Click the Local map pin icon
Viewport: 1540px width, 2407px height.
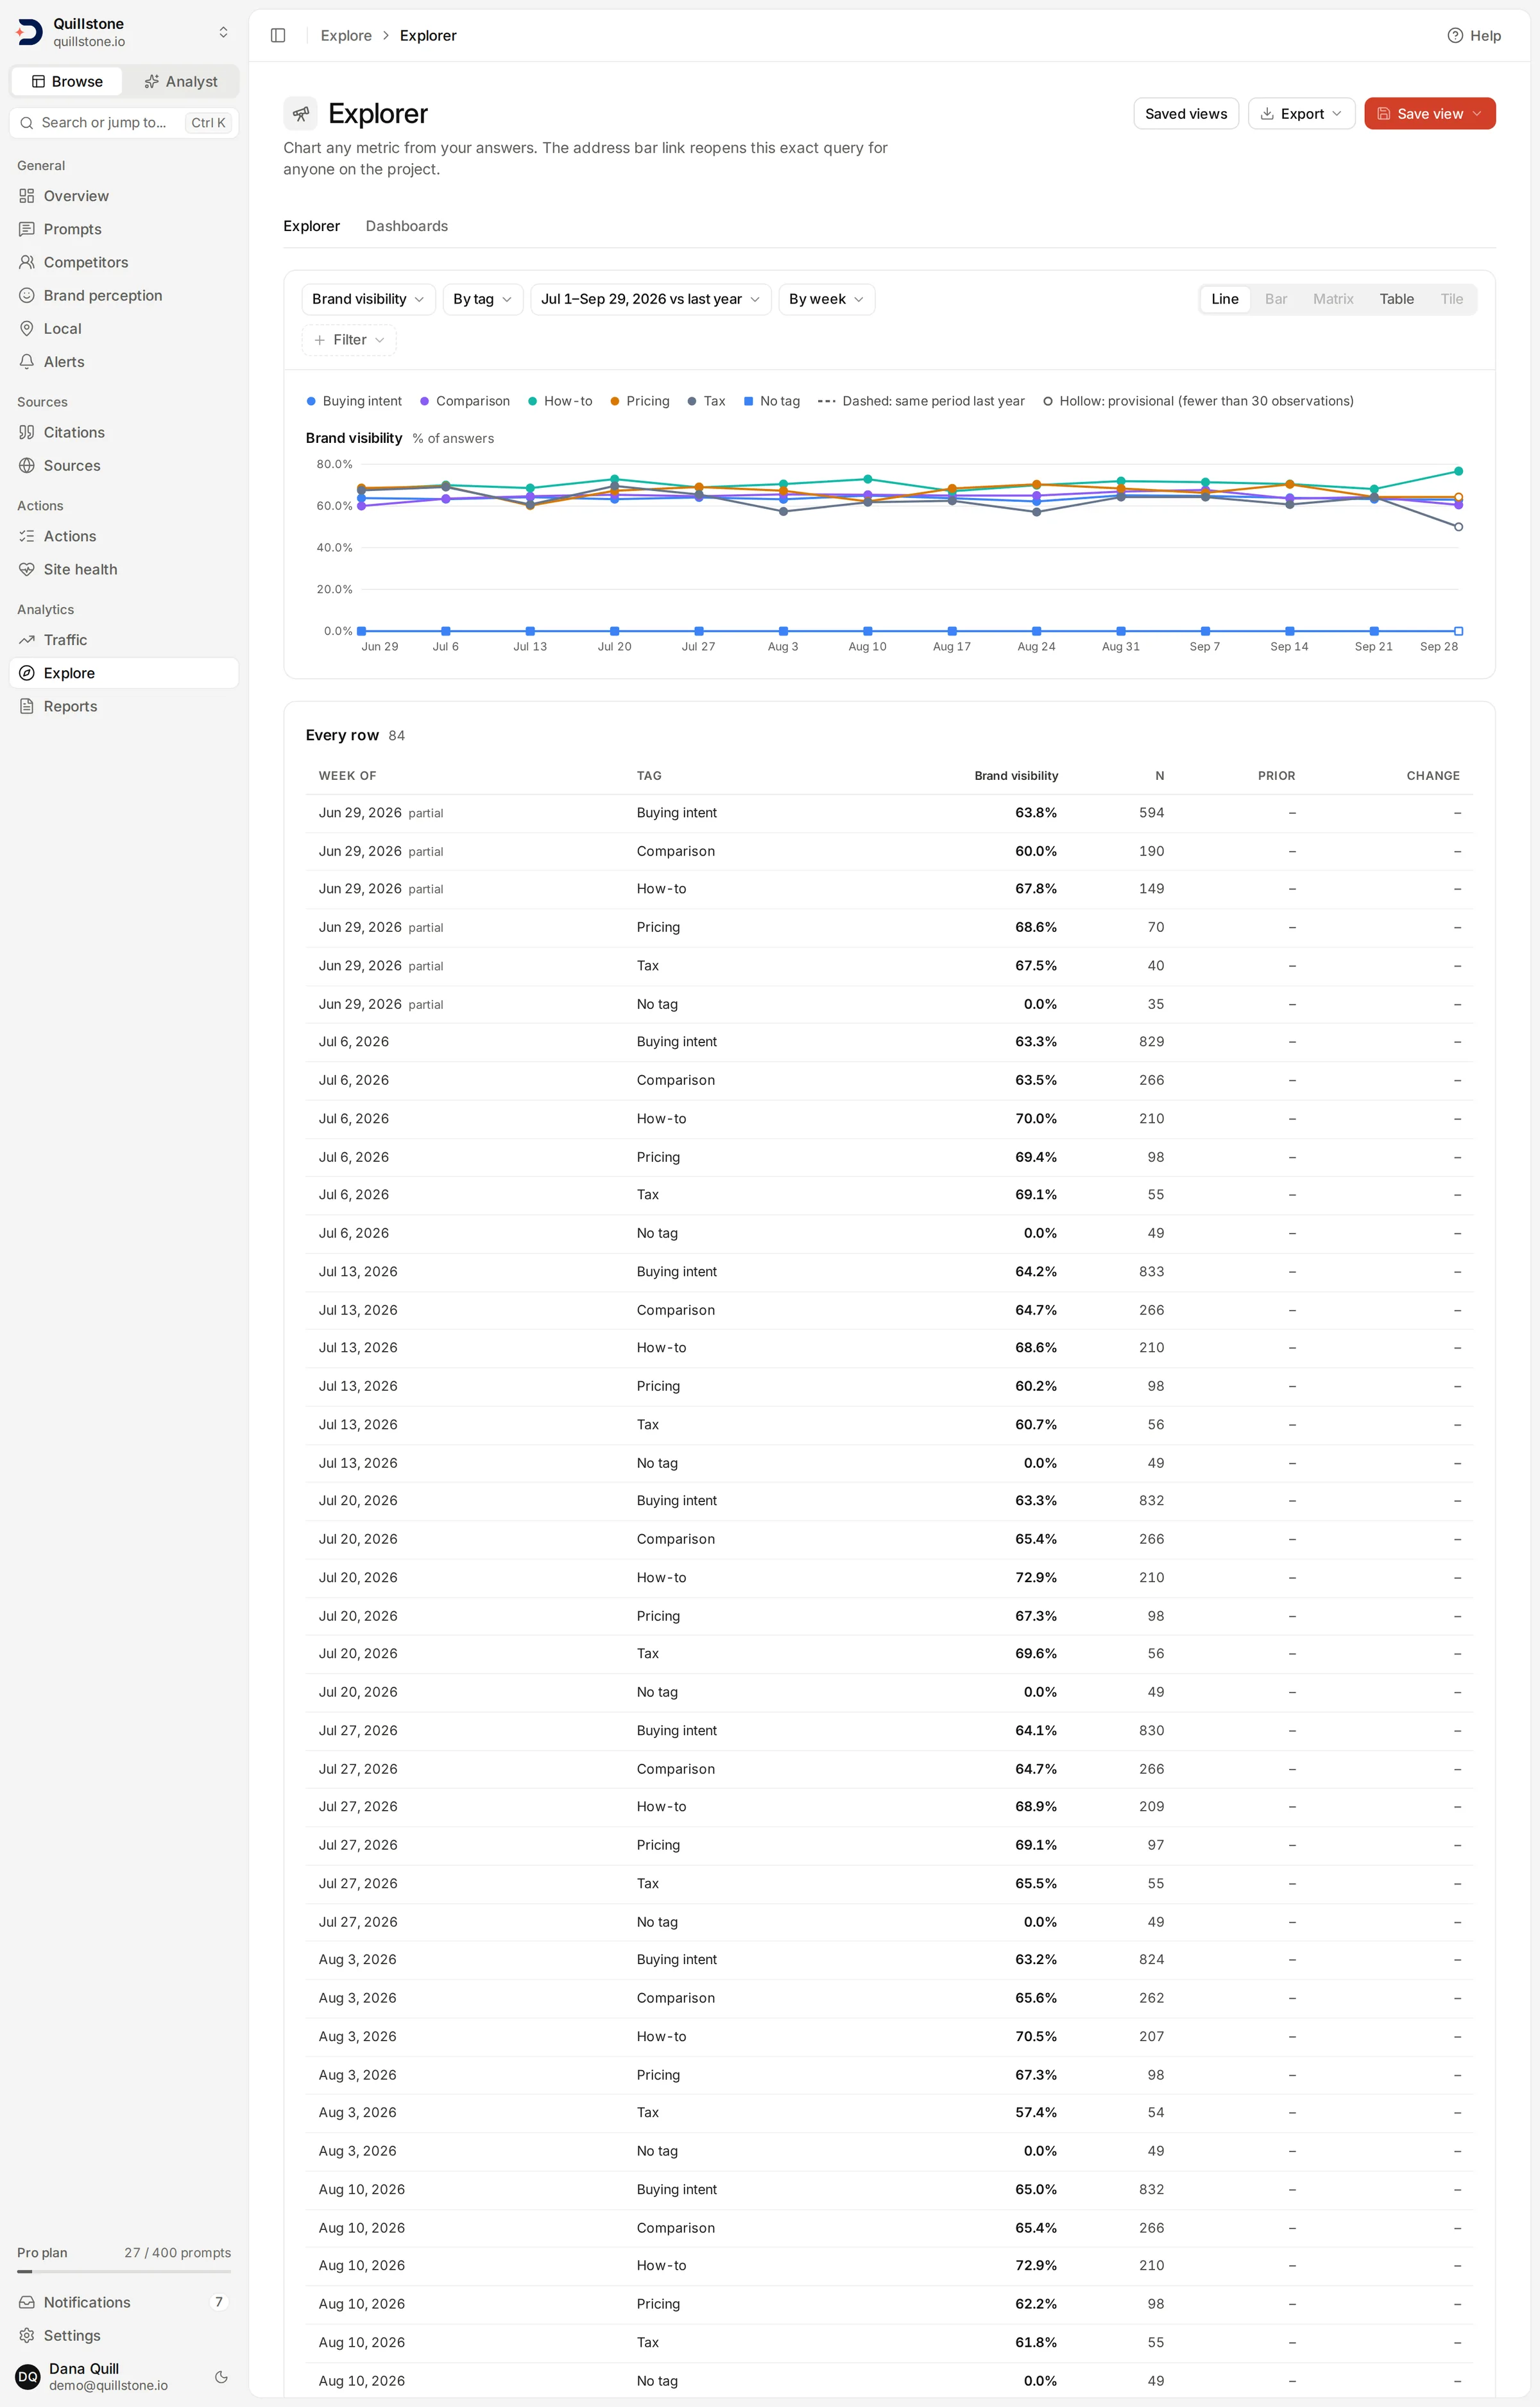pyautogui.click(x=27, y=328)
